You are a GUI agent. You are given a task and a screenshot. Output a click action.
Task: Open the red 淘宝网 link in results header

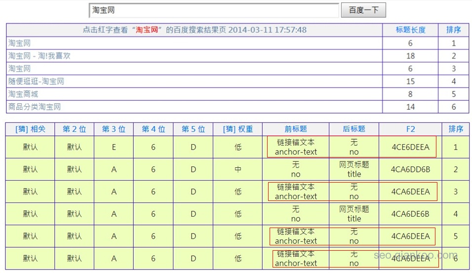pos(147,30)
